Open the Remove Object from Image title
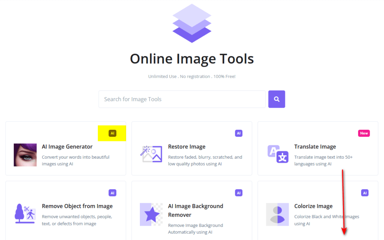The image size is (384, 240). tap(77, 206)
